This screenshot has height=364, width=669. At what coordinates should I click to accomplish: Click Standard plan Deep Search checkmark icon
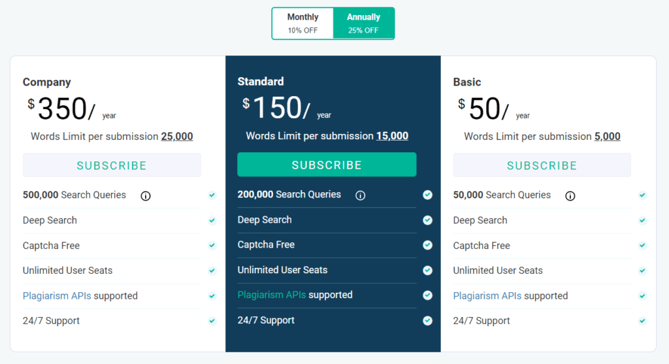(427, 220)
